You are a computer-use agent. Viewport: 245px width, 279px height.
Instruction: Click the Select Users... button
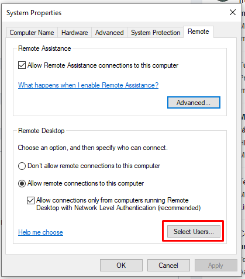click(x=194, y=232)
